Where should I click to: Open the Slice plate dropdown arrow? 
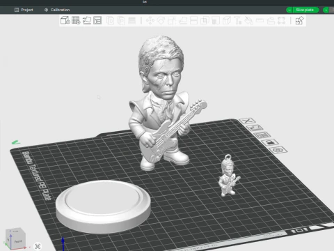[289, 10]
